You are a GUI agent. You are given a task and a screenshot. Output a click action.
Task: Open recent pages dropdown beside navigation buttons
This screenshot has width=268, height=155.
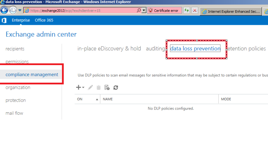(x=20, y=10)
